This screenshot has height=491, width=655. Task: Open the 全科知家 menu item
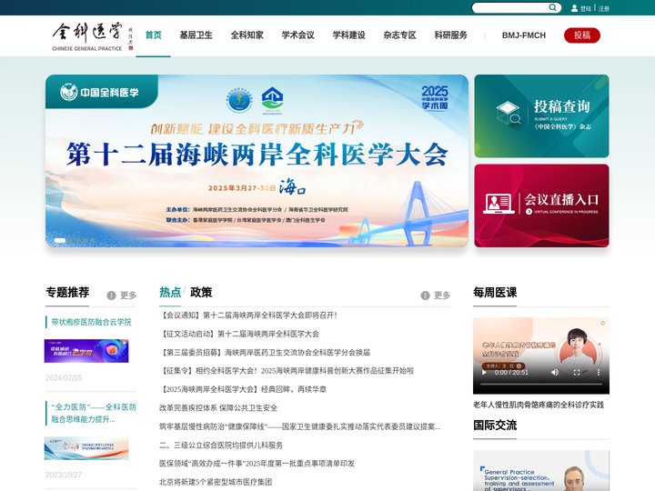[247, 35]
